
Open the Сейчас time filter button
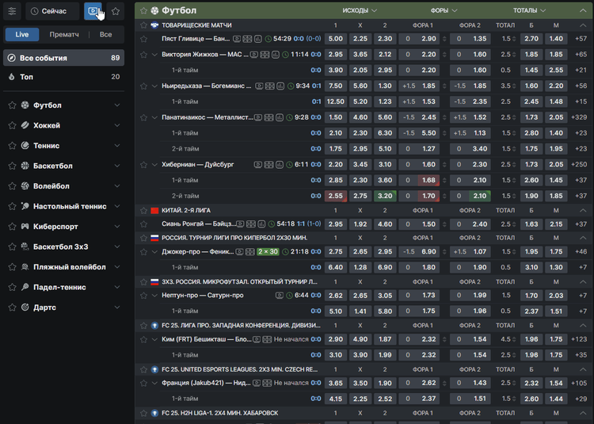(52, 11)
